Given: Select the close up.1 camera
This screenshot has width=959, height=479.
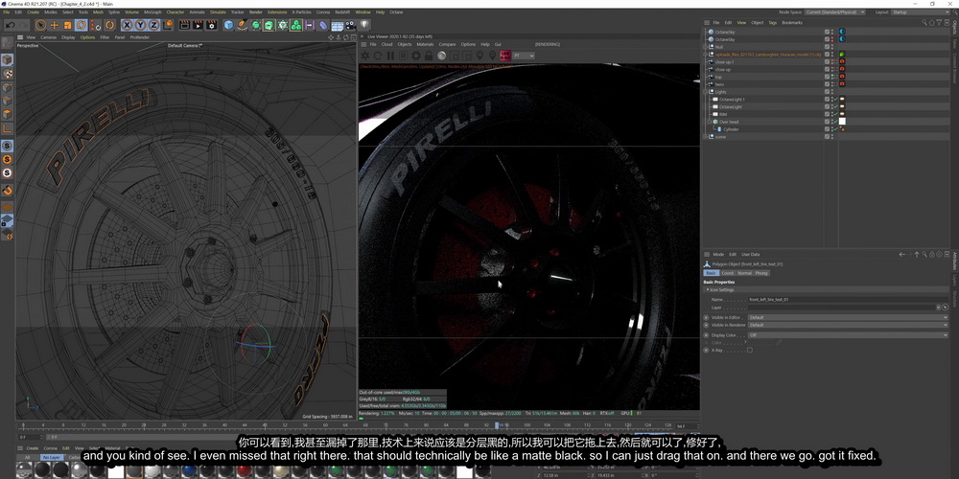Looking at the screenshot, I should pyautogui.click(x=723, y=61).
